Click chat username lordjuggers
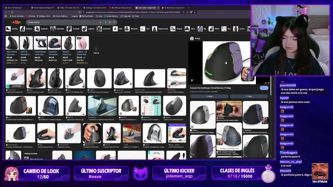The height and width of the screenshot is (187, 333). (290, 153)
